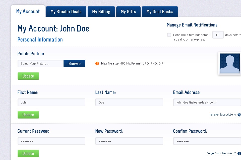Click the Current Password field
This screenshot has width=241, height=160.
(x=51, y=141)
